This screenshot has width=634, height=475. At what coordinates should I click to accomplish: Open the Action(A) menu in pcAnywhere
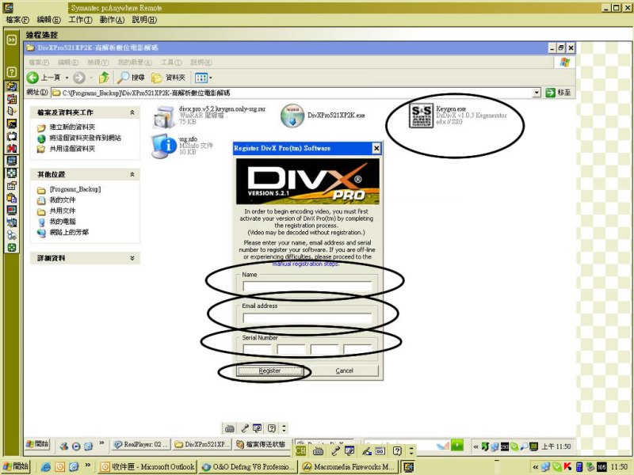pyautogui.click(x=112, y=20)
